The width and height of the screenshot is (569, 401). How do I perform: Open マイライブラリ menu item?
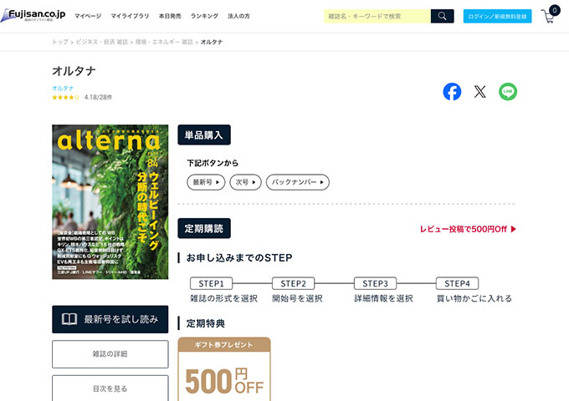[x=130, y=16]
